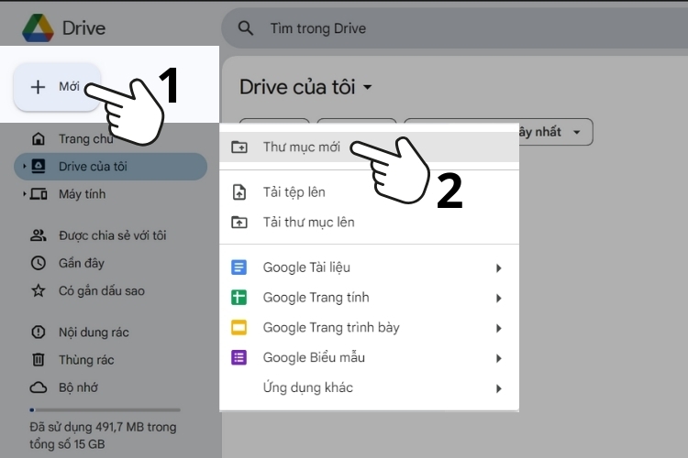Expand the Drive của tôi tree arrow
688x458 pixels.
click(24, 167)
